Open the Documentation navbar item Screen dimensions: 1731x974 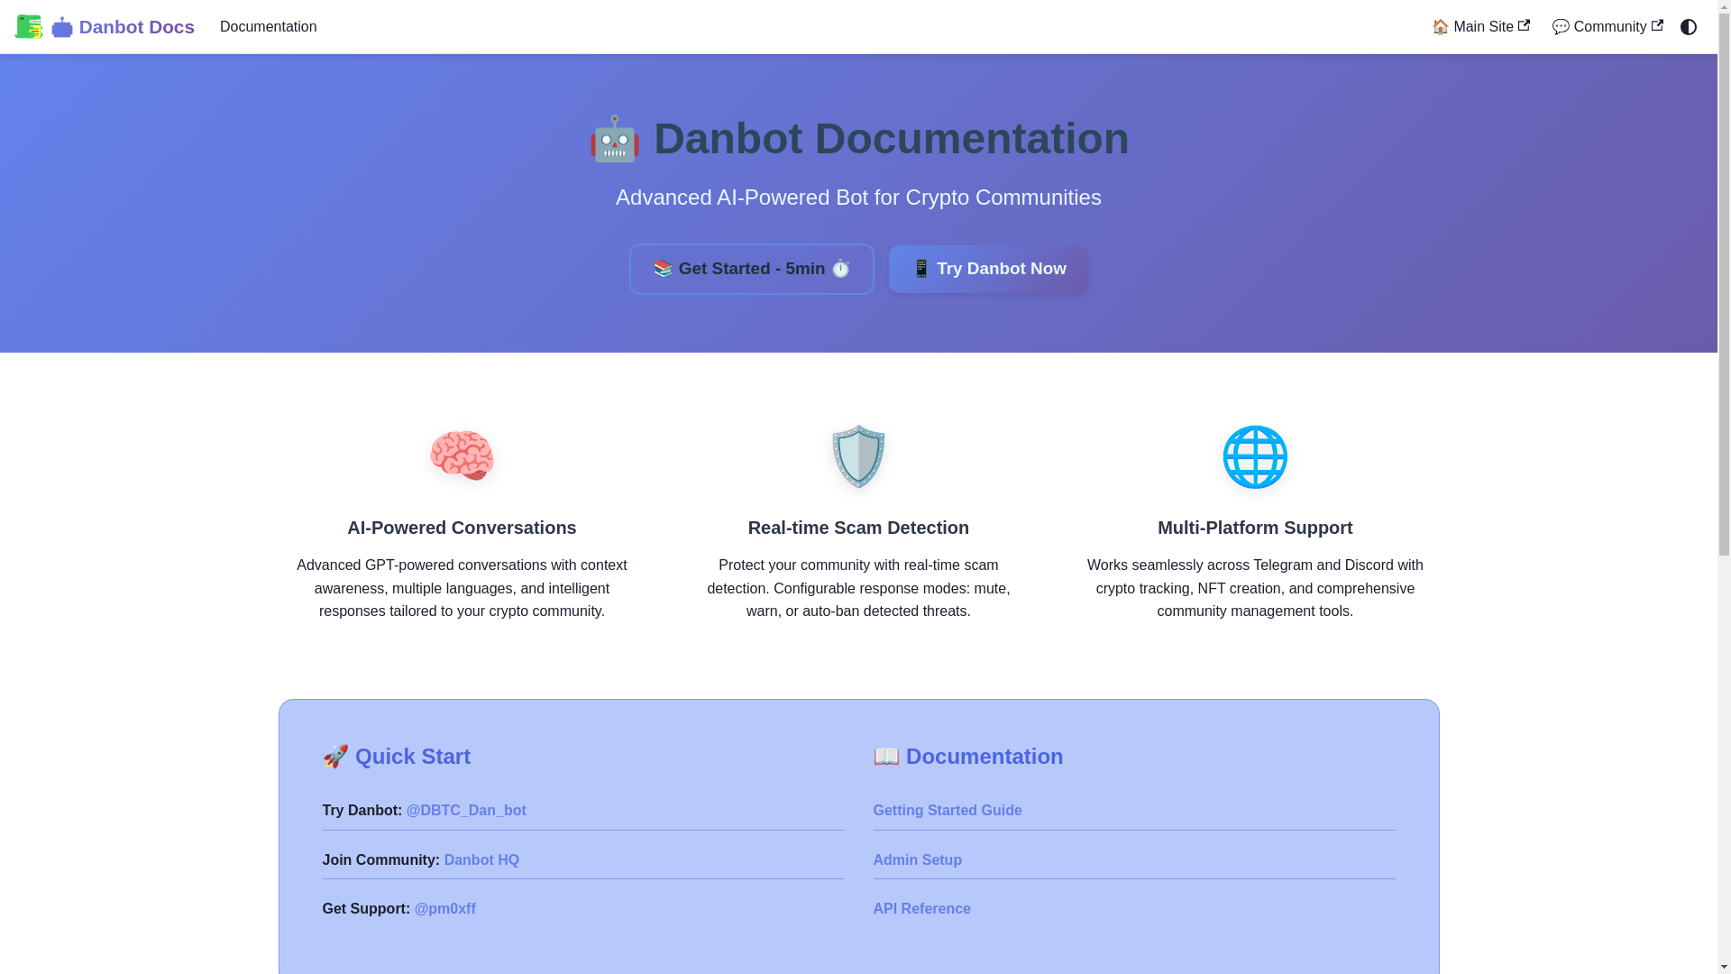coord(268,27)
